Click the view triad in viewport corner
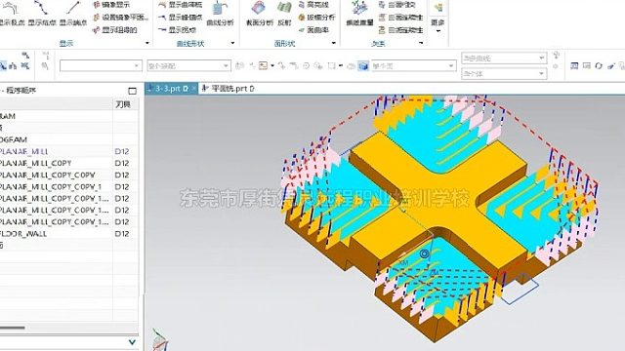The image size is (625, 351). (160, 340)
